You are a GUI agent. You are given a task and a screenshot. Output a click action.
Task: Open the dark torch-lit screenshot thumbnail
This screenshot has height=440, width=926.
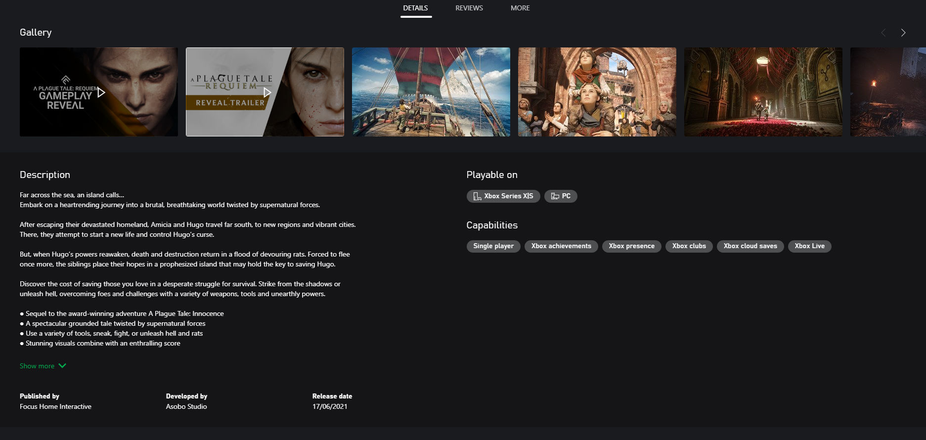[888, 92]
